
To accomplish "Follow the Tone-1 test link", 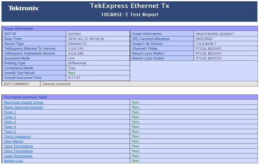I will pos(10,112).
